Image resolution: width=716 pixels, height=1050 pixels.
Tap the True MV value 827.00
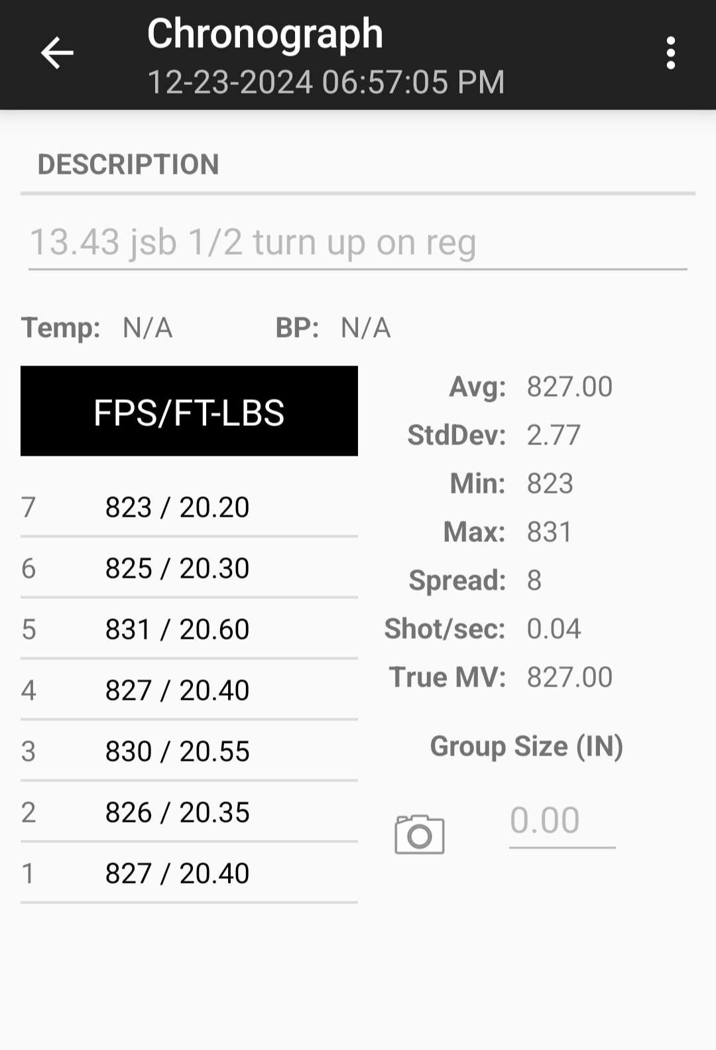click(x=569, y=677)
